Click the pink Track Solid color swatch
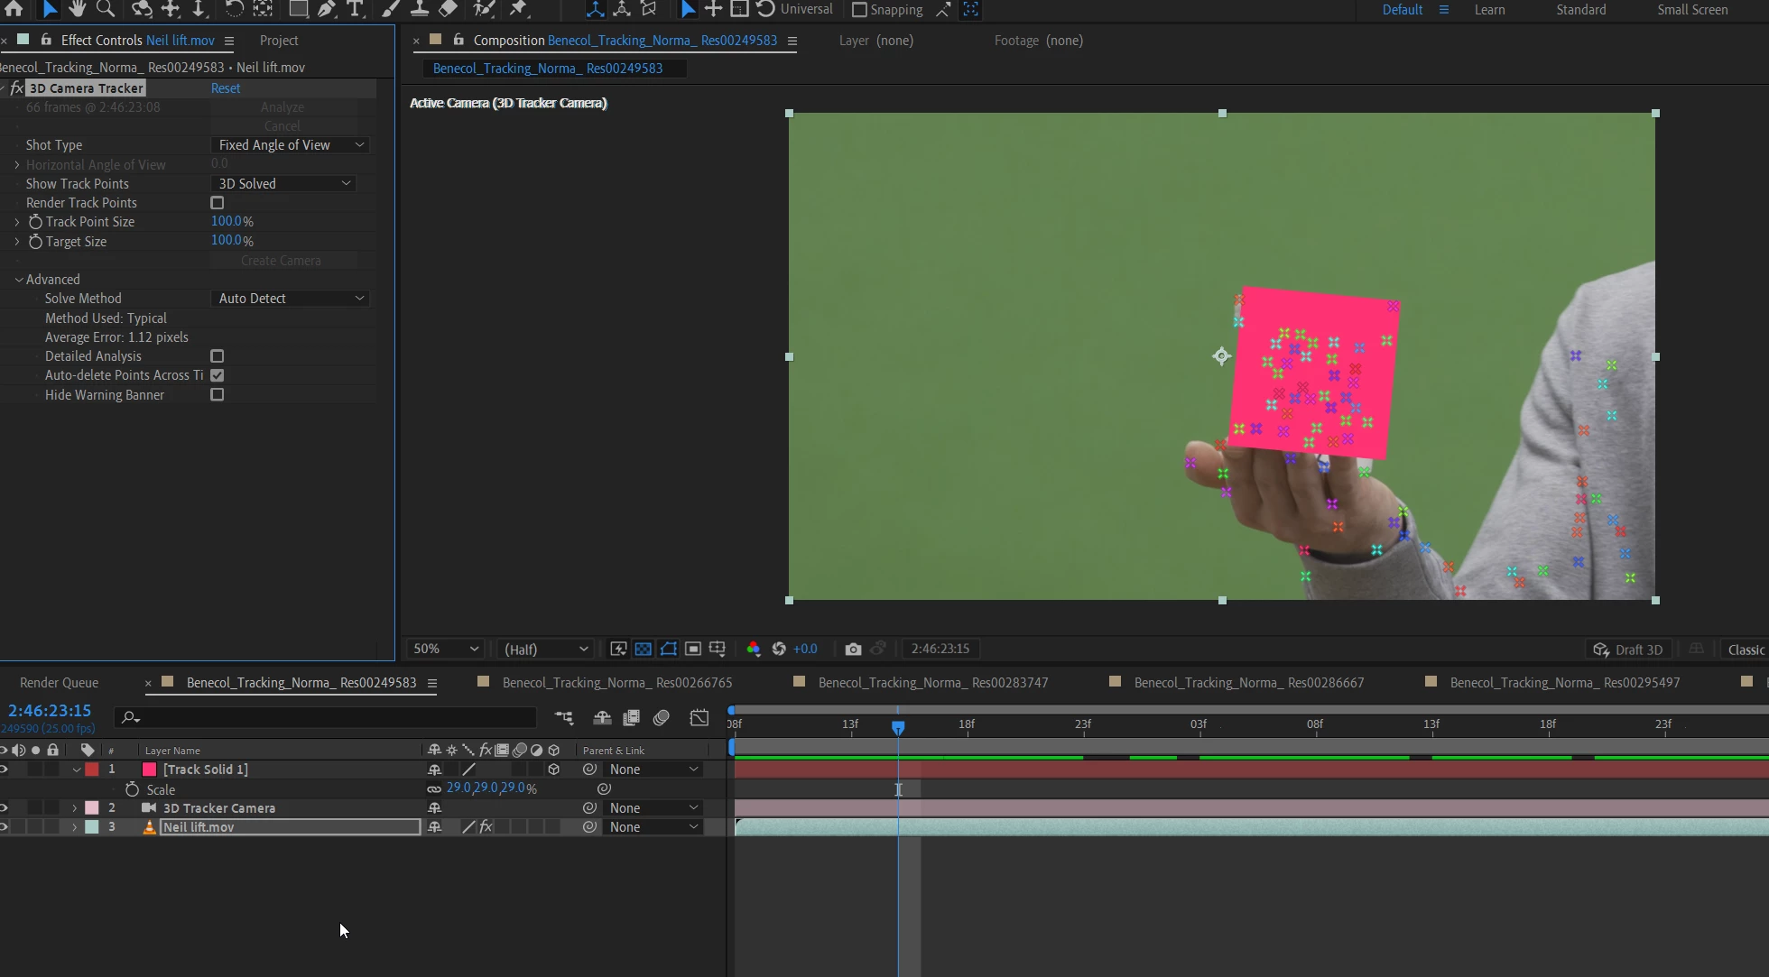The image size is (1769, 977). point(150,770)
